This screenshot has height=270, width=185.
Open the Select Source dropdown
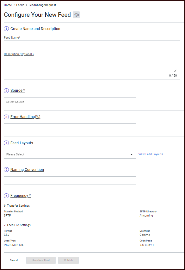coord(69,102)
